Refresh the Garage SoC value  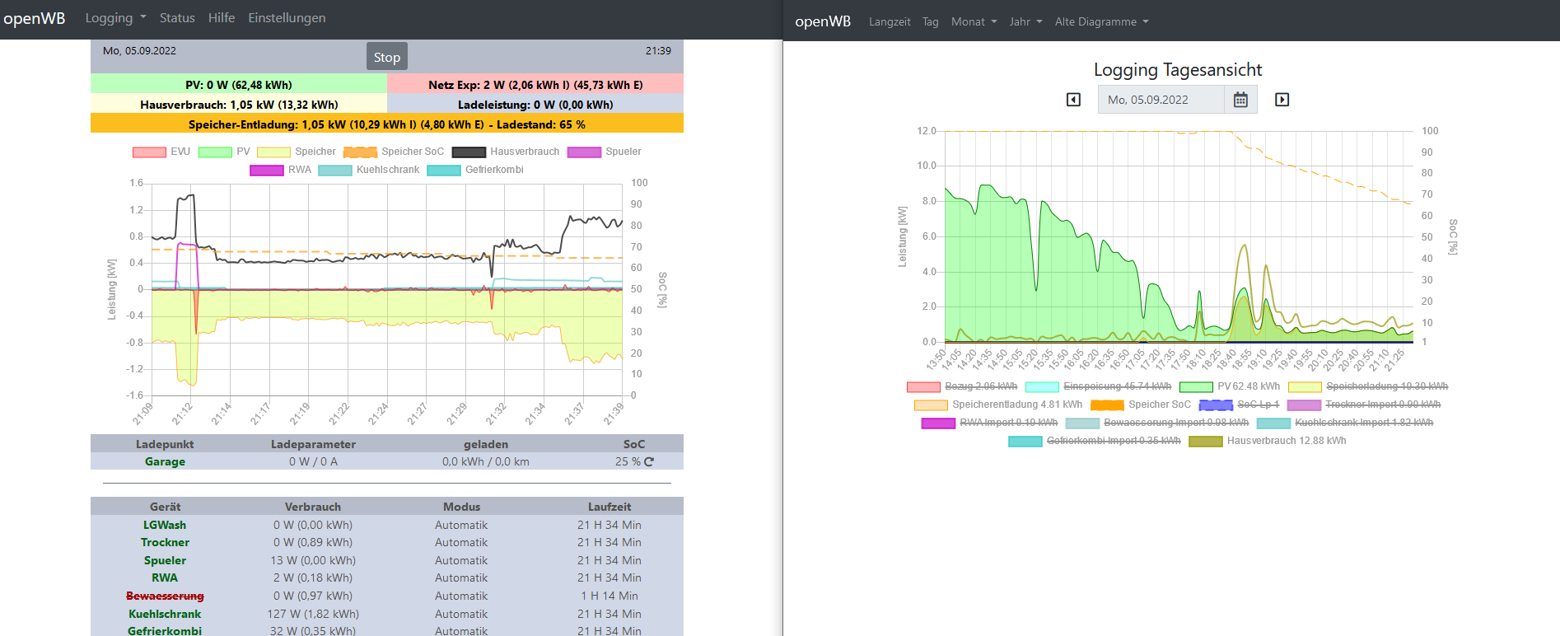tap(649, 462)
